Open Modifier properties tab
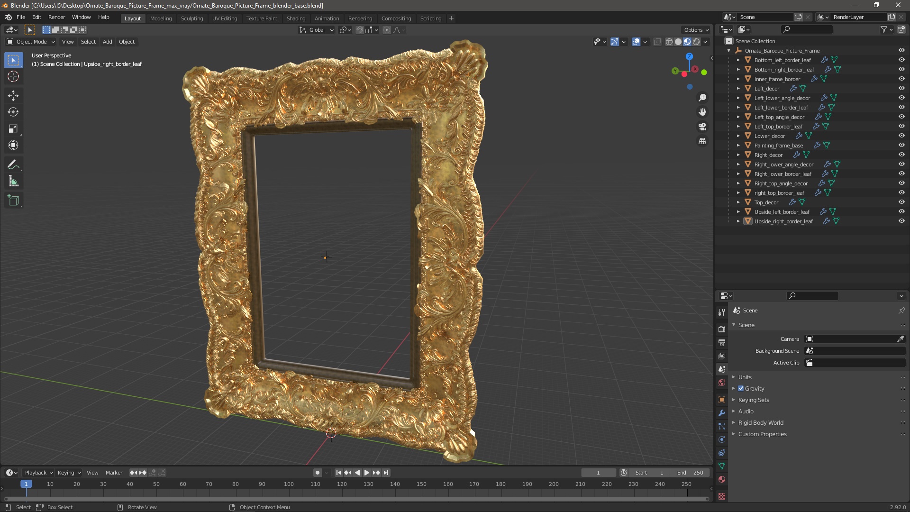The height and width of the screenshot is (512, 910). 722,413
